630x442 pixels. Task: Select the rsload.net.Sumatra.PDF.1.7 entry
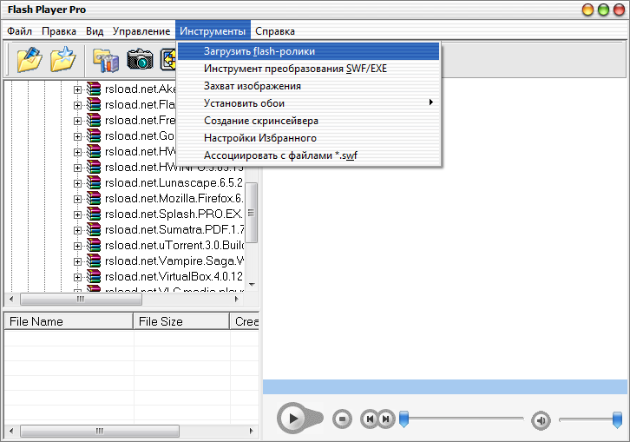(x=174, y=229)
